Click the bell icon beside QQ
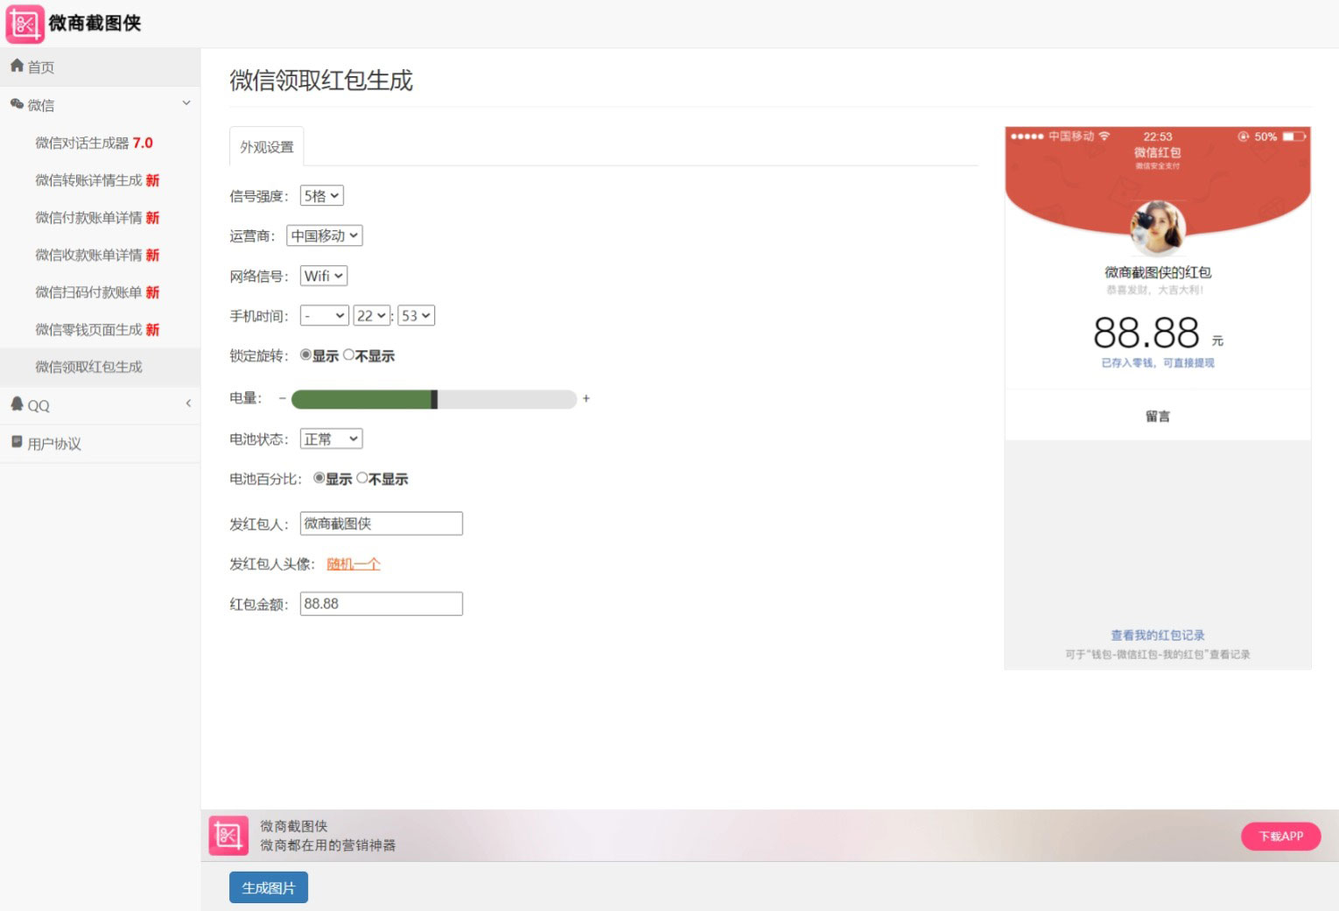Image resolution: width=1339 pixels, height=911 pixels. 17,403
